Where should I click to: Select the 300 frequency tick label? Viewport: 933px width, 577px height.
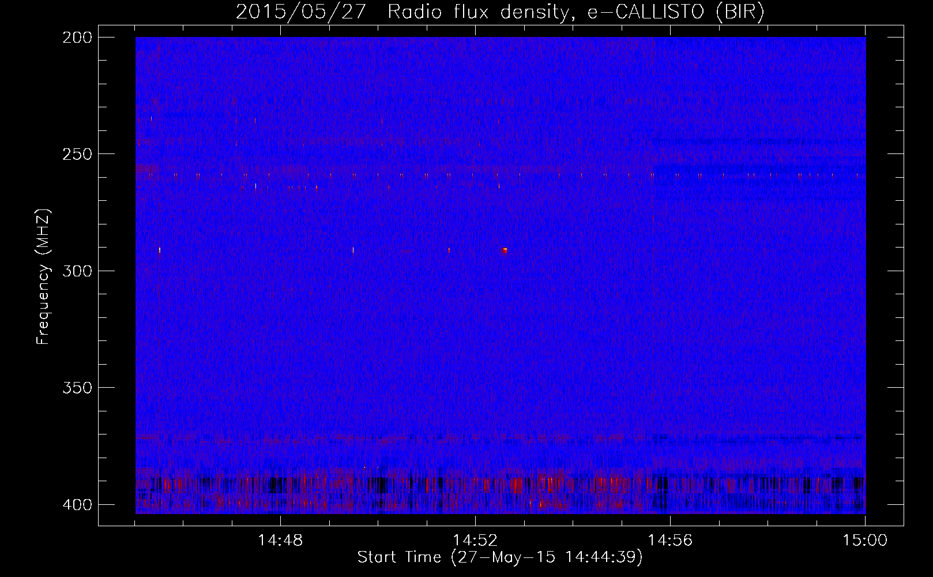76,271
